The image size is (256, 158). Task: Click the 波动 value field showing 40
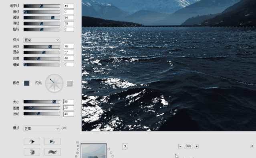69,114
